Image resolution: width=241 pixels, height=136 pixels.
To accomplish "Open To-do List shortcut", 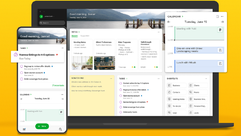I will click(x=176, y=106).
